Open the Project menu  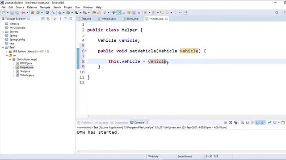pyautogui.click(x=68, y=7)
